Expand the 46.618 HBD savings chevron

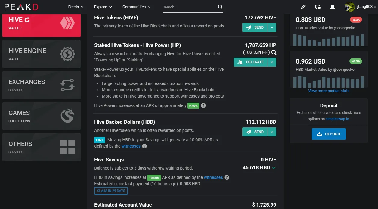coord(274,168)
